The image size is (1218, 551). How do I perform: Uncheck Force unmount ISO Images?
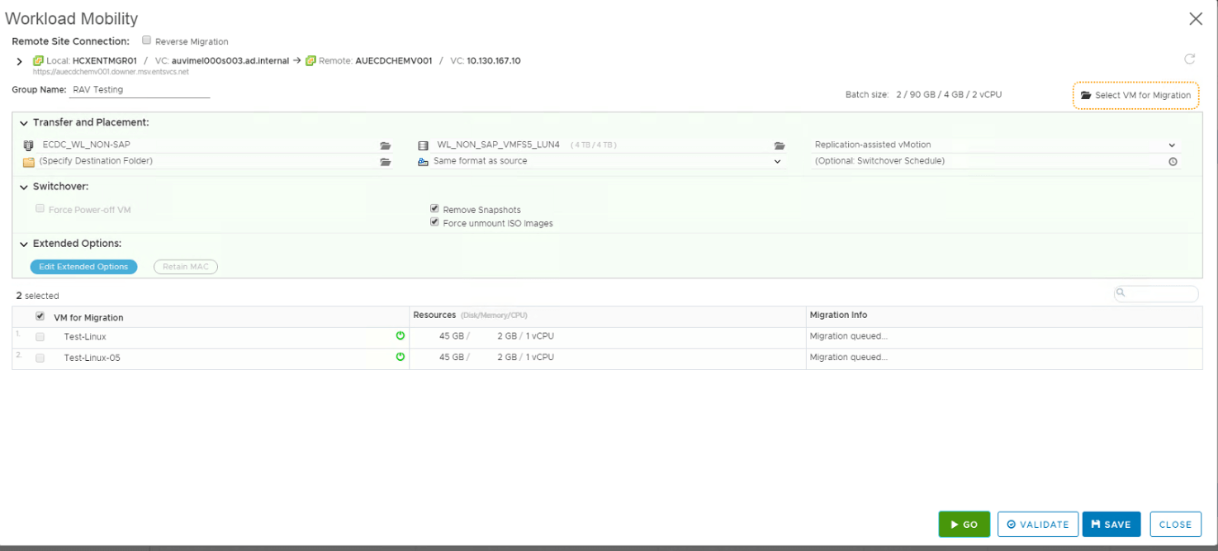tap(434, 222)
